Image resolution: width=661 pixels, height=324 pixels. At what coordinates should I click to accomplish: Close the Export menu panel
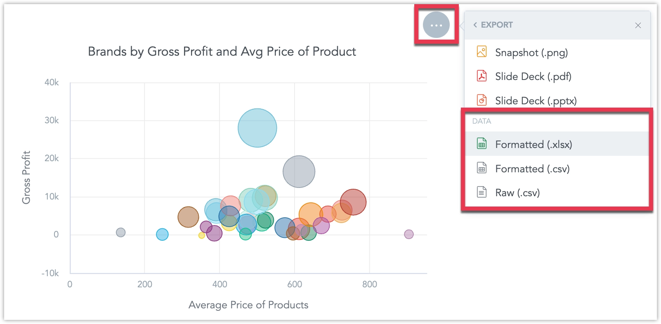point(638,25)
